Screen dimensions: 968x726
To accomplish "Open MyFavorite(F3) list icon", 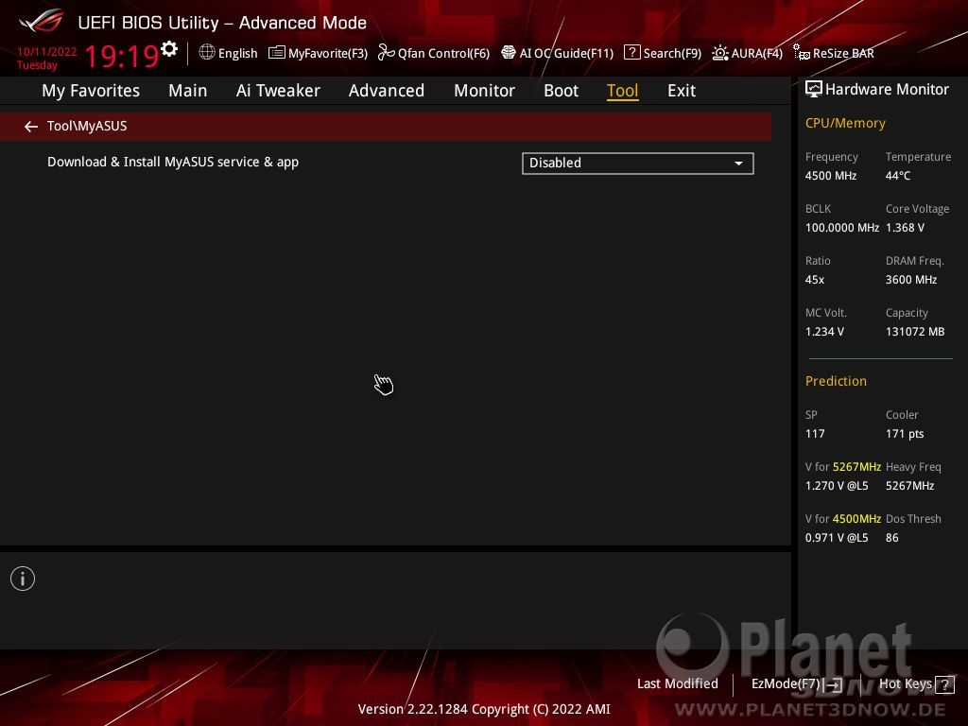I will (277, 53).
